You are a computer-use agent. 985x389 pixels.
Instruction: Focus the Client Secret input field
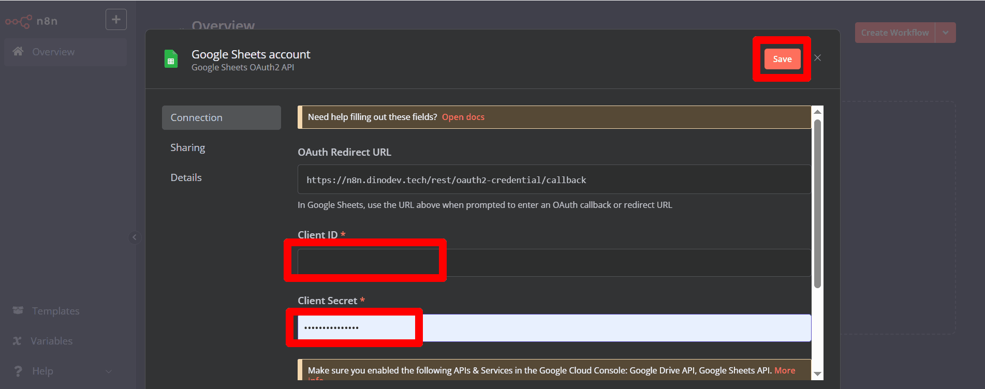click(x=554, y=328)
